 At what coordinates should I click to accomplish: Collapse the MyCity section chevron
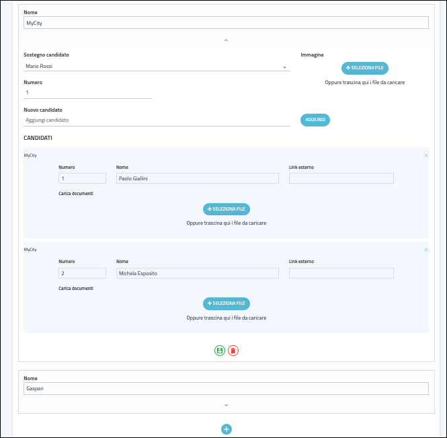click(x=226, y=41)
